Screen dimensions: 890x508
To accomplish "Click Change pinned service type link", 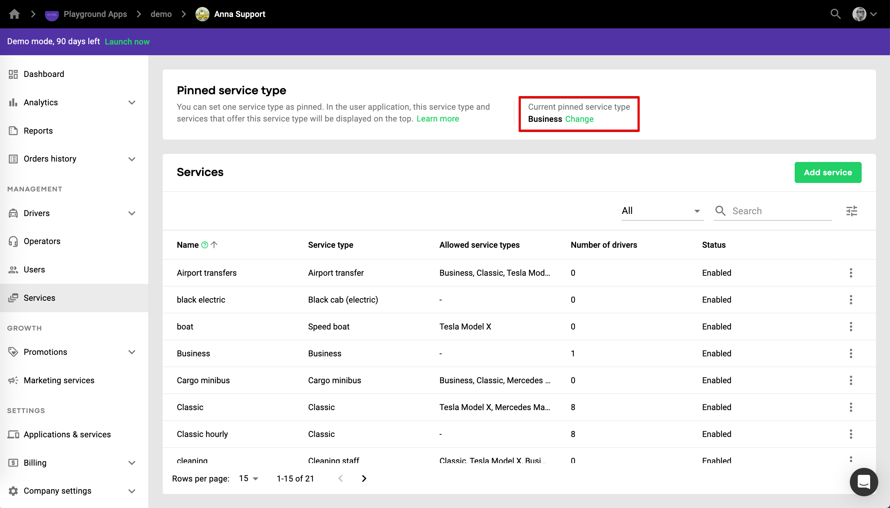I will pos(579,119).
